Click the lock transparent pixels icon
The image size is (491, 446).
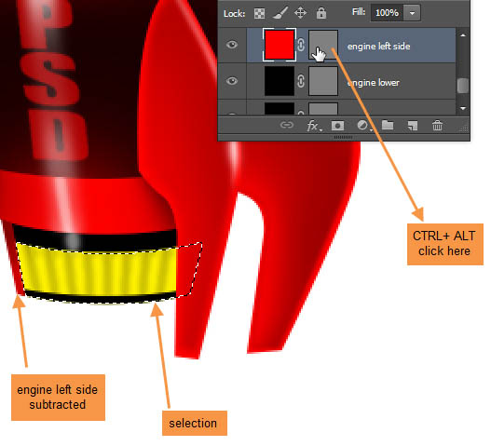(x=259, y=13)
